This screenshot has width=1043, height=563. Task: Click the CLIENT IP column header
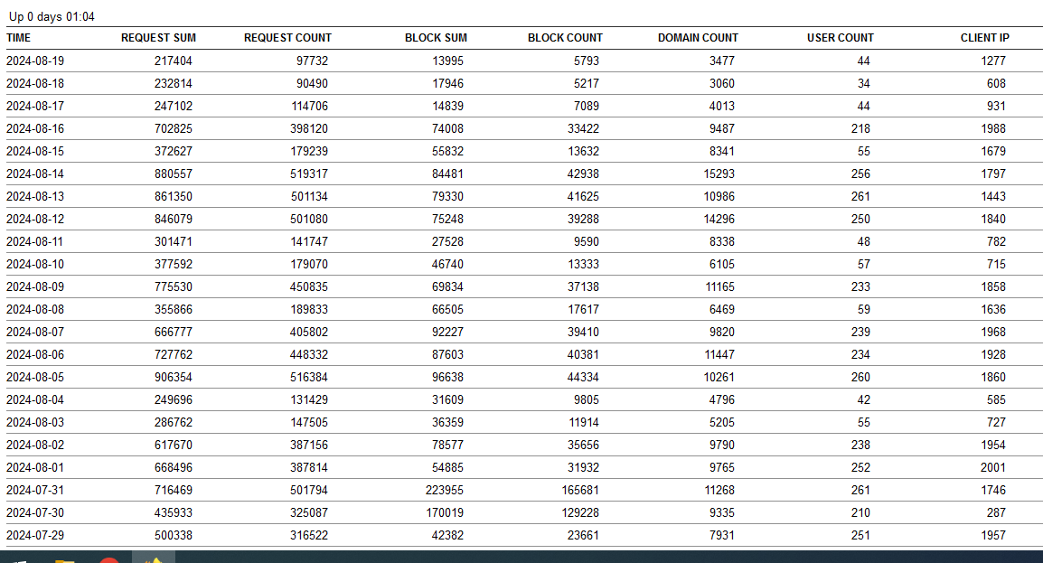pos(984,38)
